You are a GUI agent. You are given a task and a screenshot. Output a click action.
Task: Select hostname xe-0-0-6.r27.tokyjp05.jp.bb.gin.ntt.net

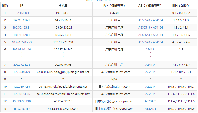63,72
